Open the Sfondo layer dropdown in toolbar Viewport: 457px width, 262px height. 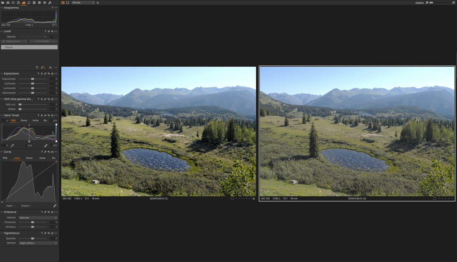pyautogui.click(x=83, y=2)
